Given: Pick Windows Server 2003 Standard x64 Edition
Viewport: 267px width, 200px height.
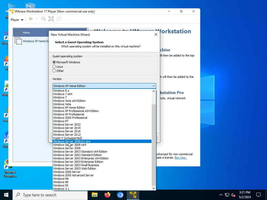Looking at the screenshot, I should (102, 152).
